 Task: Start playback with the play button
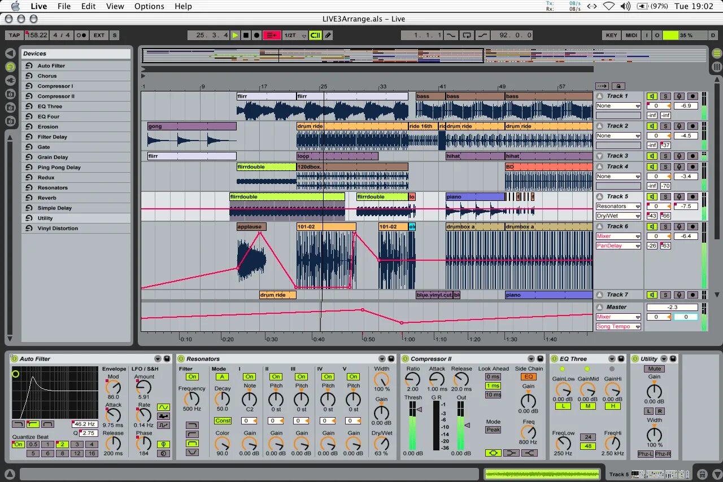click(235, 35)
